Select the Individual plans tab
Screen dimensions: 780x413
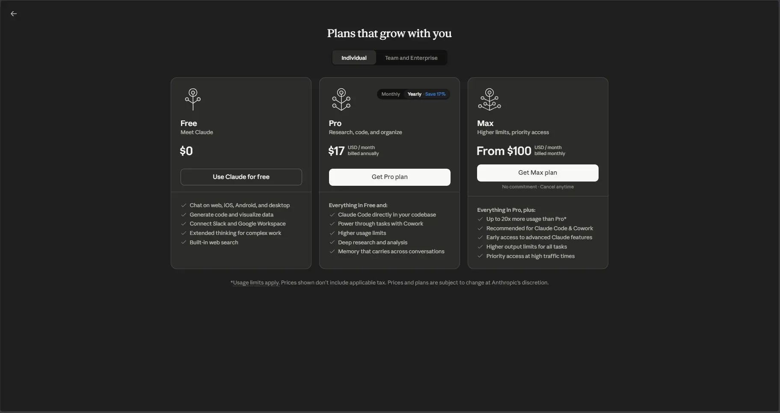coord(354,58)
